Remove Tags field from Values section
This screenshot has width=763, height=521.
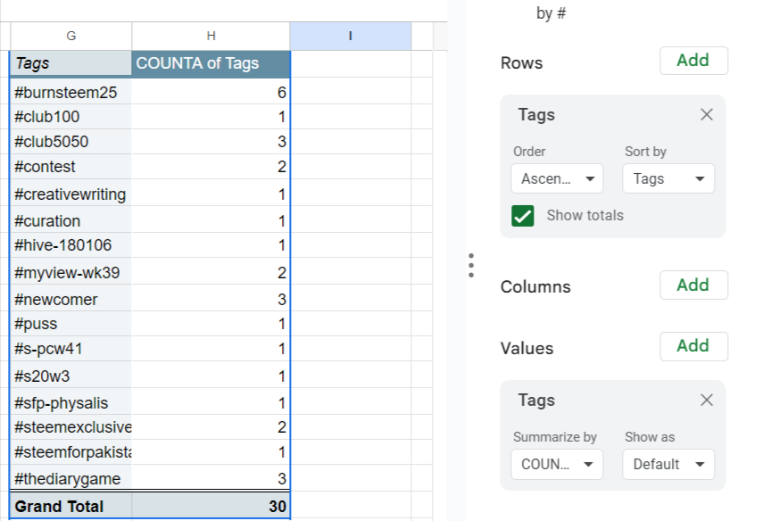tap(707, 400)
